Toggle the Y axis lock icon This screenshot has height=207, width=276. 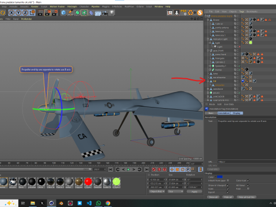click(18, 13)
